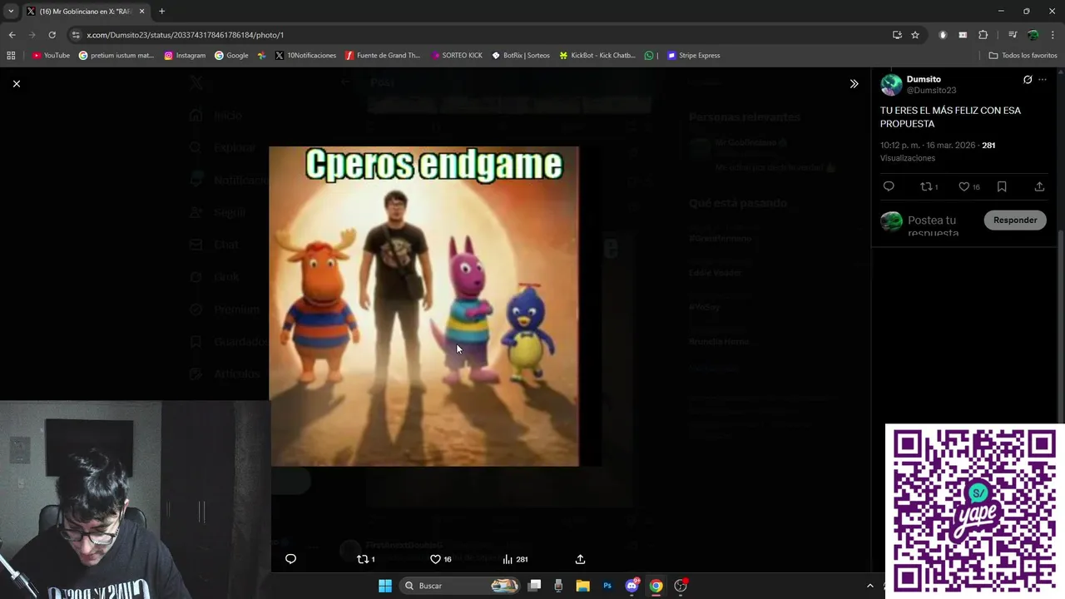Open the YouTube bookmark
This screenshot has width=1065, height=599.
click(51, 56)
